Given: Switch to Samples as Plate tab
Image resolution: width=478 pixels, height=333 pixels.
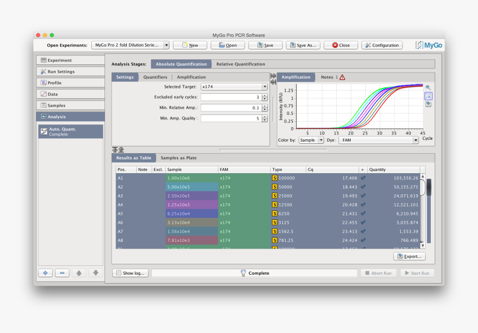Looking at the screenshot, I should (178, 158).
